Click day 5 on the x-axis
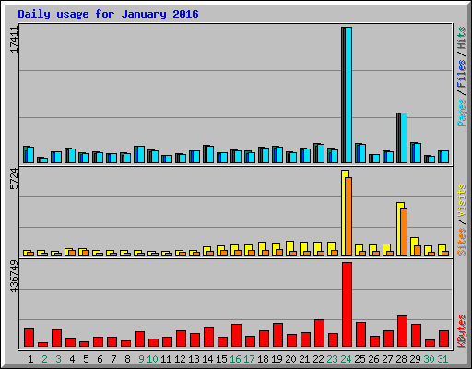Screen dimensions: 472x369 point(86,359)
